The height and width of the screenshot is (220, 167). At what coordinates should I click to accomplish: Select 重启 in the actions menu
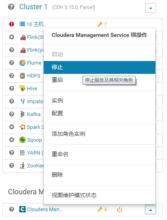click(57, 80)
